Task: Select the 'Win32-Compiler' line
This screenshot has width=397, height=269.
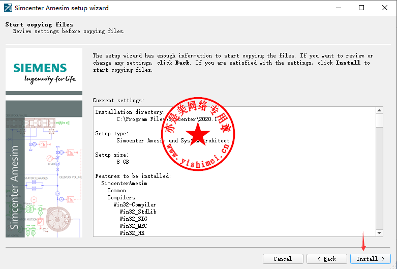Action: [135, 204]
